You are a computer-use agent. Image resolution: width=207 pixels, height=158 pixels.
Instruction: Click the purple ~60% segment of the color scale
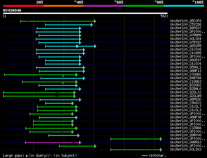[x=103, y=6]
